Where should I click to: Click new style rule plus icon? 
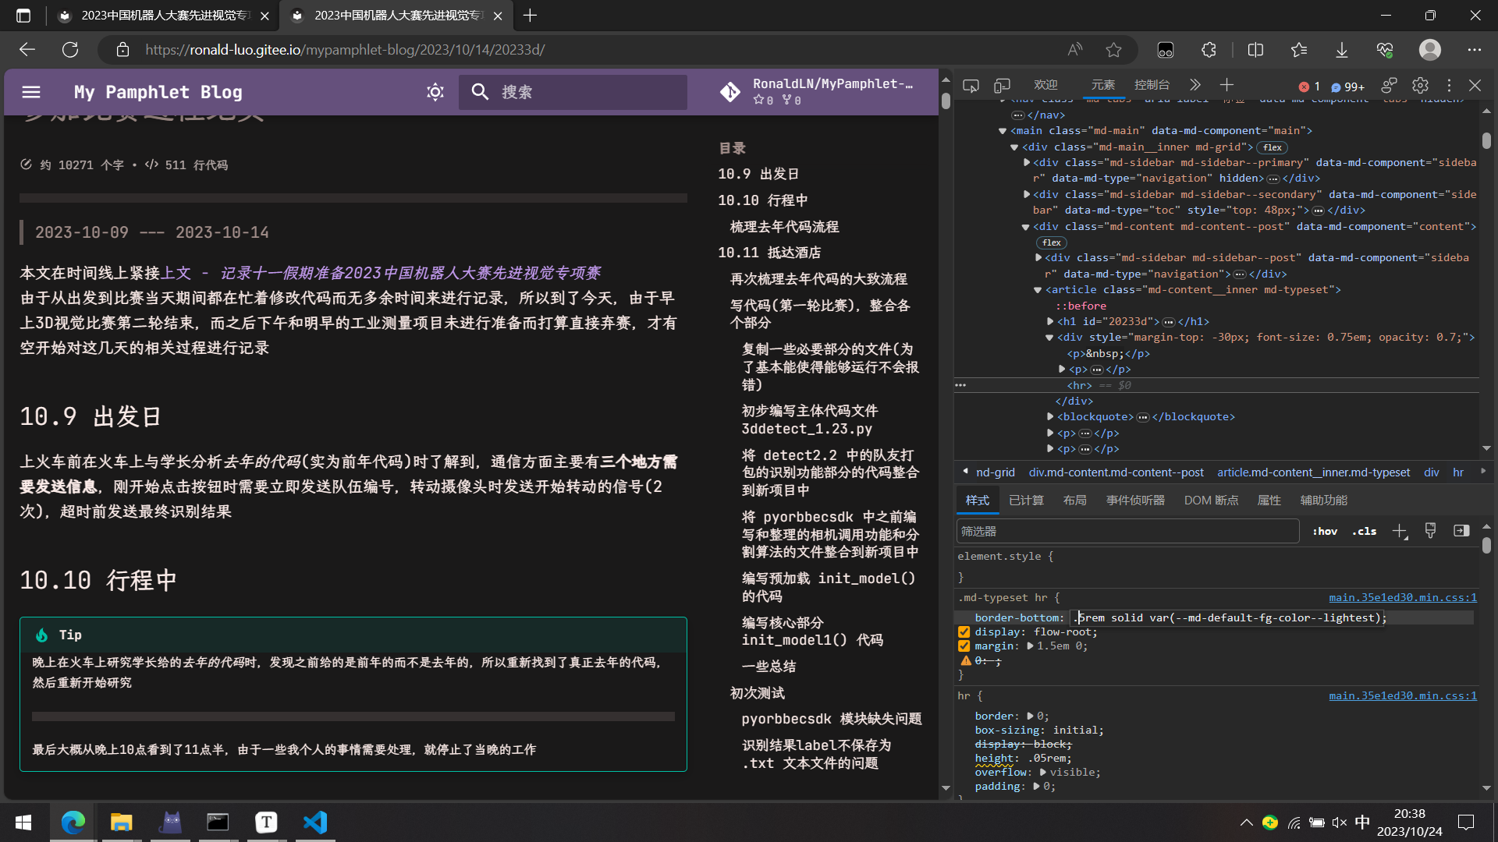1399,531
